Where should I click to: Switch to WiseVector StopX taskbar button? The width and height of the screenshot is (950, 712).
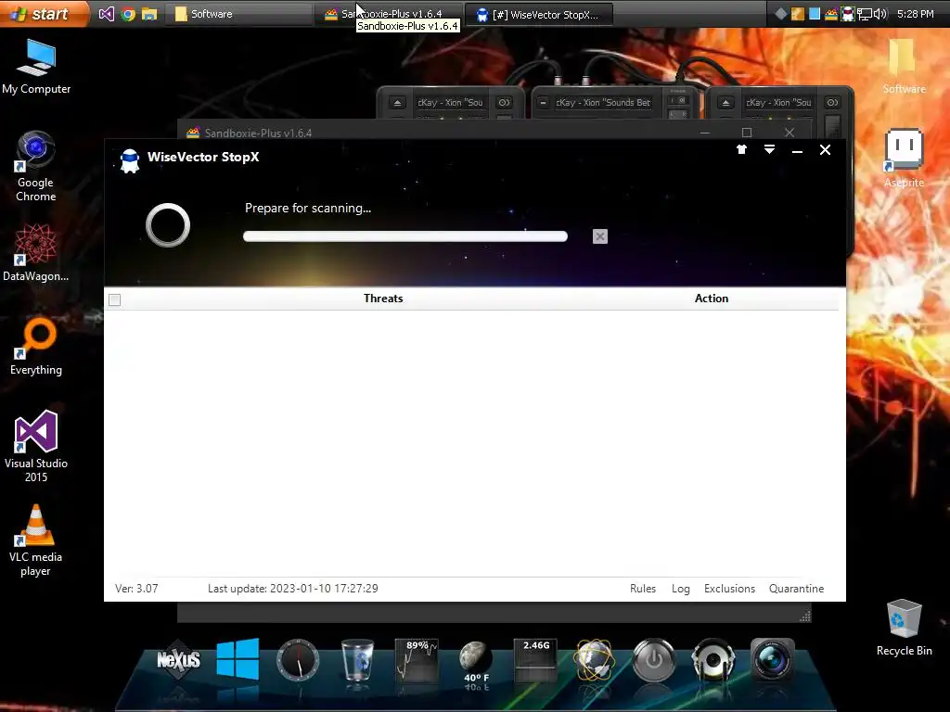pyautogui.click(x=539, y=15)
